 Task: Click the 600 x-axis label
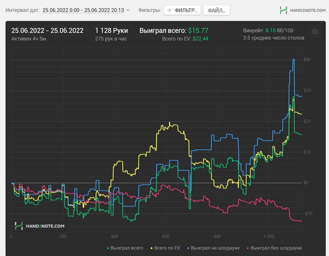165,236
